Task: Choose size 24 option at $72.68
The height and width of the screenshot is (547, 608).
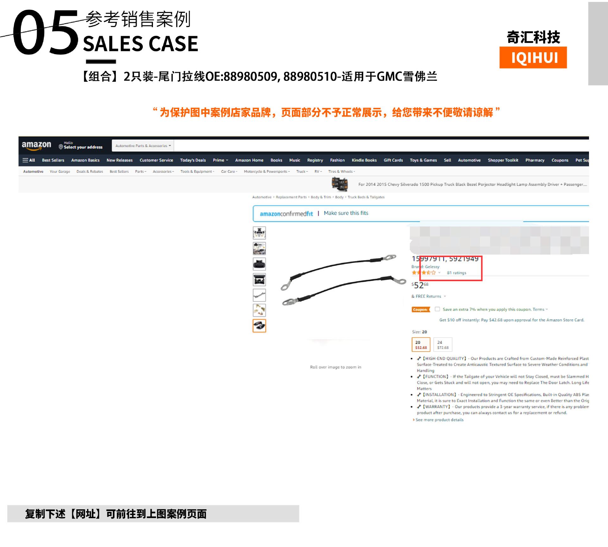Action: (443, 345)
